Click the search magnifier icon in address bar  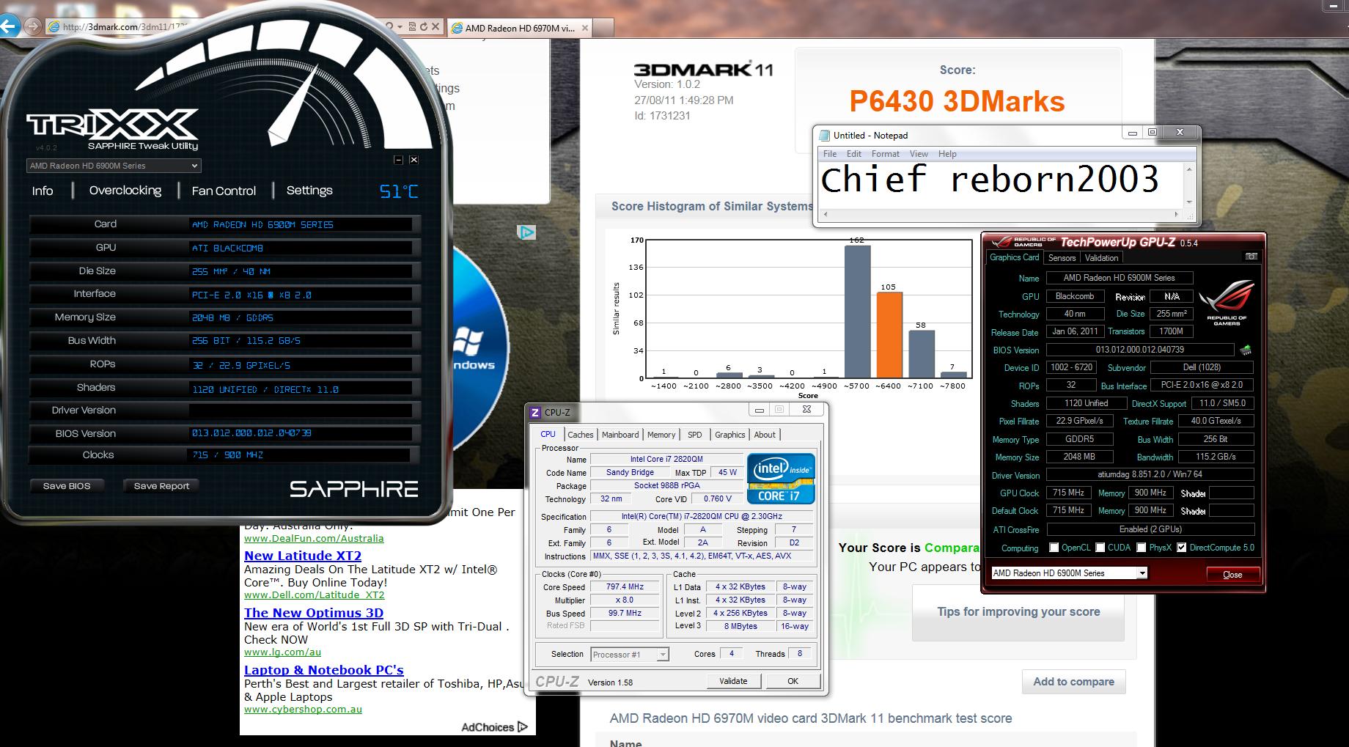(x=389, y=26)
